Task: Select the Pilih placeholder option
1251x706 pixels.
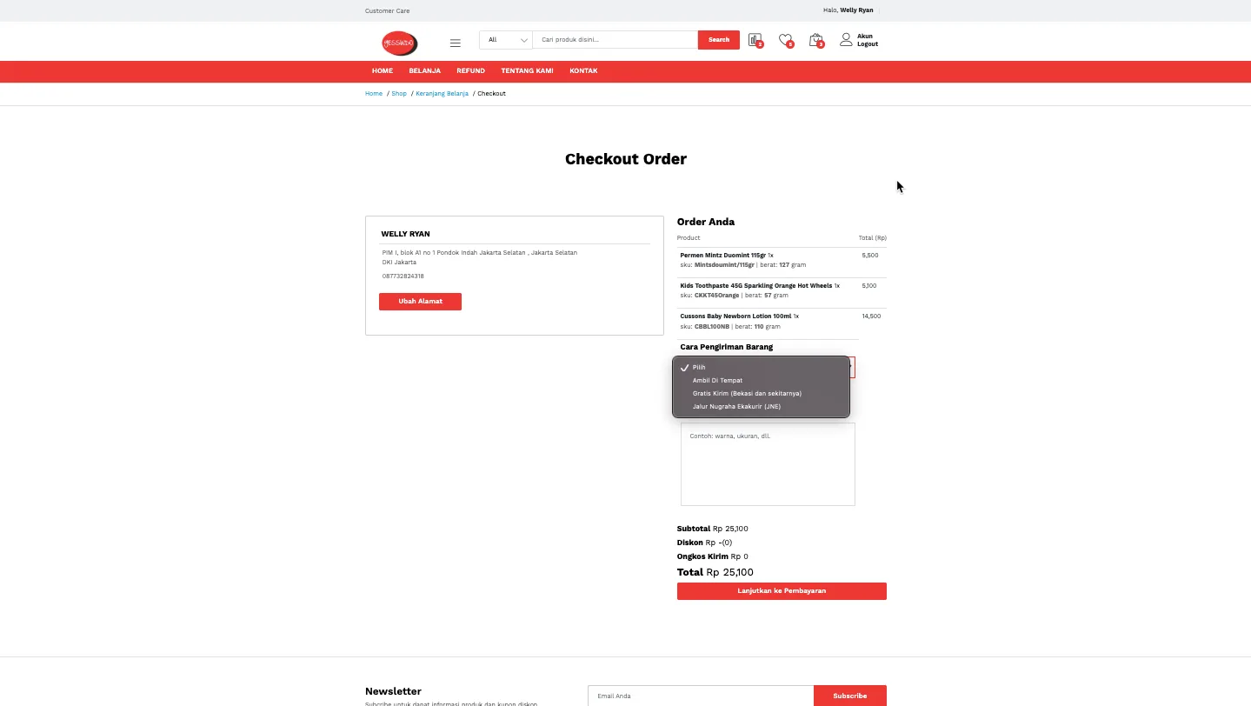Action: coord(699,368)
